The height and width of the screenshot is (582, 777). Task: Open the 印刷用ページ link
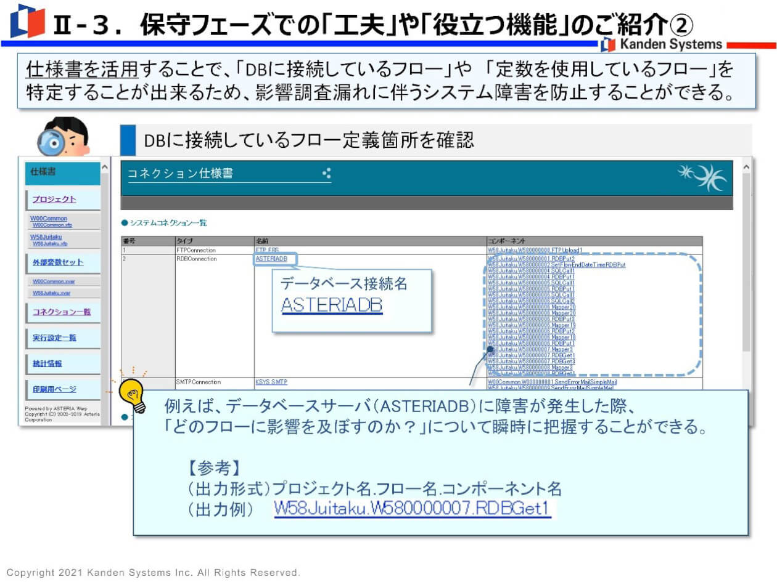[54, 389]
